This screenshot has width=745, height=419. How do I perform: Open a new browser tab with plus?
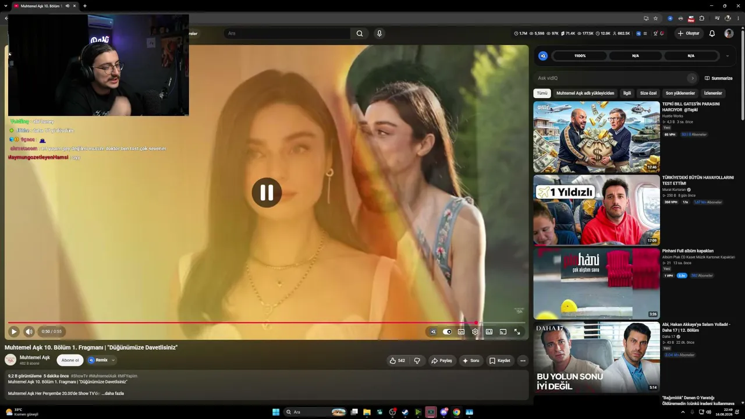(x=85, y=6)
